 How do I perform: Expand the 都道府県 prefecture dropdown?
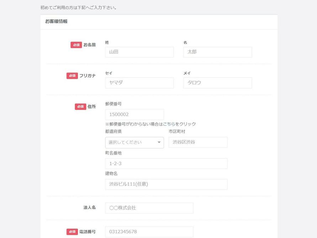tap(134, 143)
